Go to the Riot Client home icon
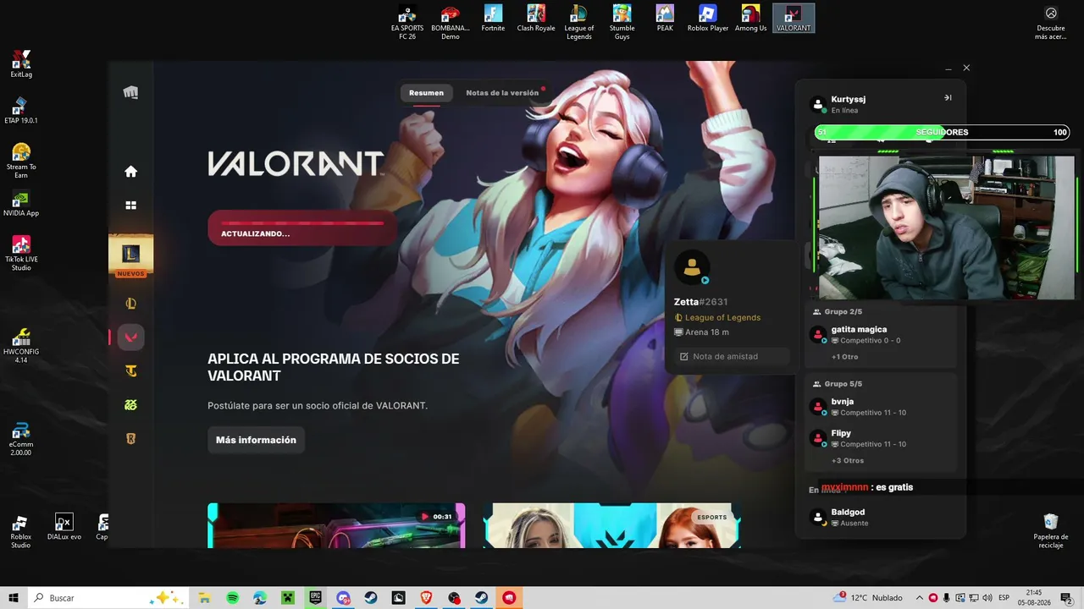This screenshot has height=609, width=1084. point(130,172)
